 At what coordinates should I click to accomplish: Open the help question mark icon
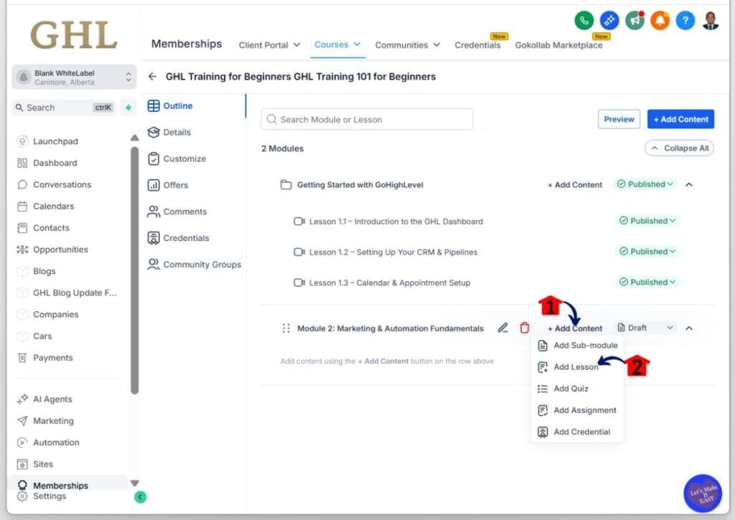(x=685, y=21)
